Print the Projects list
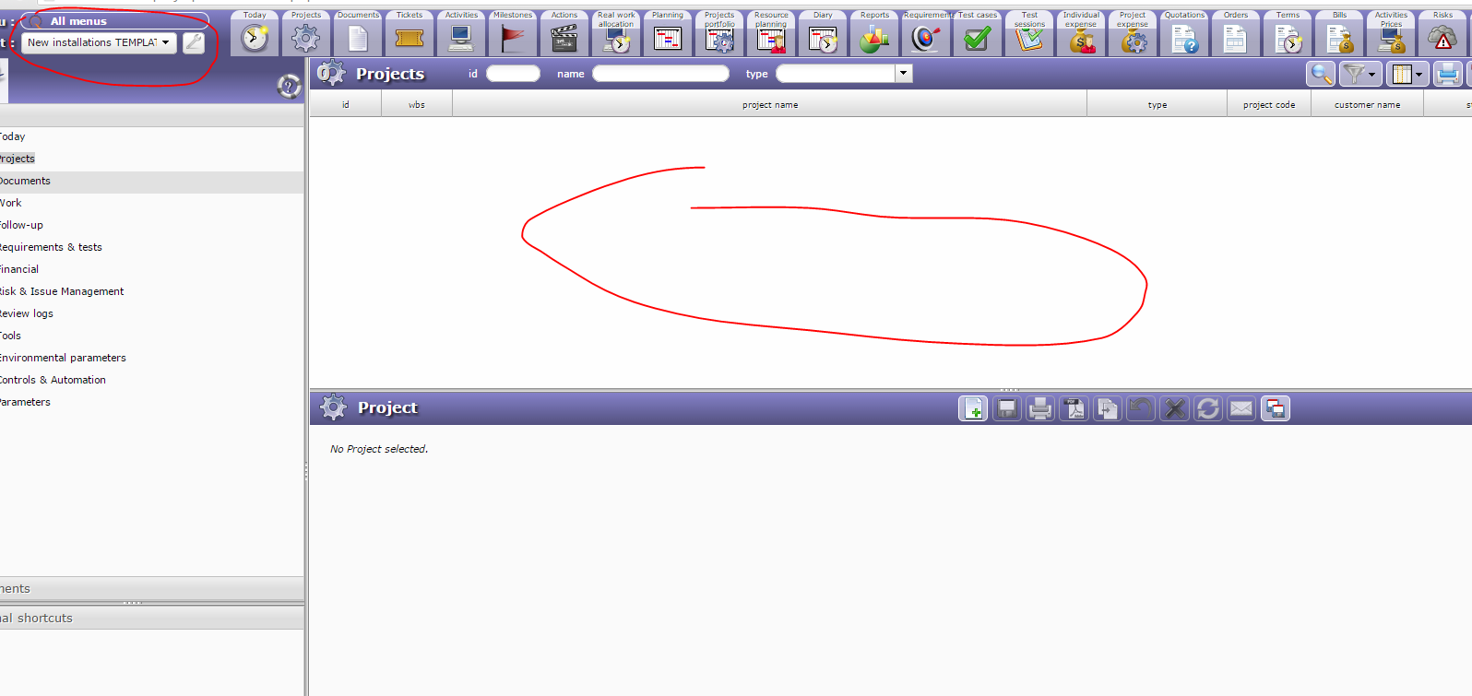The width and height of the screenshot is (1472, 696). coord(1448,74)
